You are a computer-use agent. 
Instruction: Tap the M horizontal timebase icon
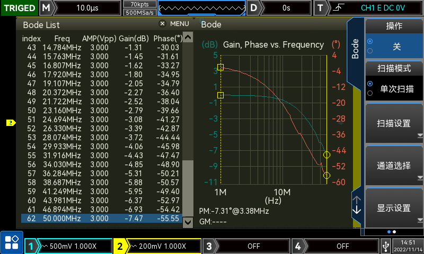[x=47, y=8]
